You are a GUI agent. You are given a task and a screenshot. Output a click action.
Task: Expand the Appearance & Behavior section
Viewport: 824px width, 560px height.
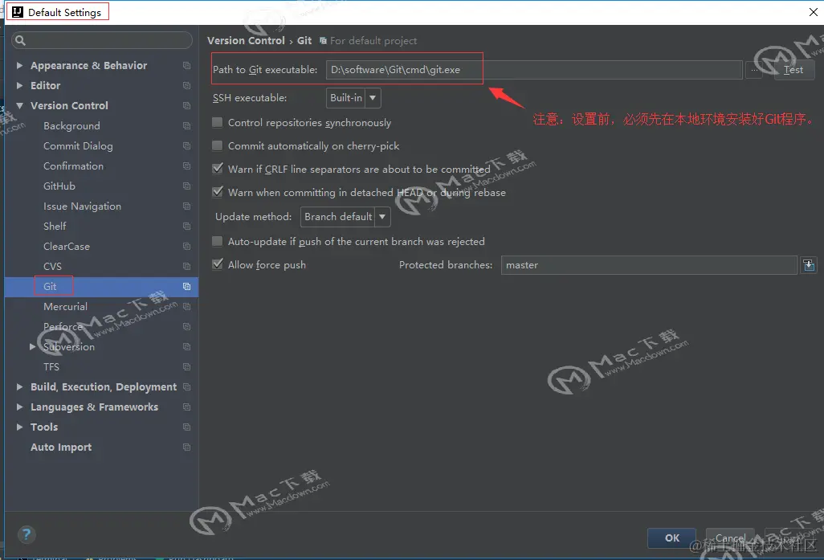[19, 66]
